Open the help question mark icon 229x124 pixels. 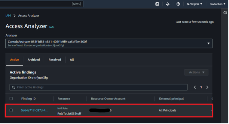(178, 4)
